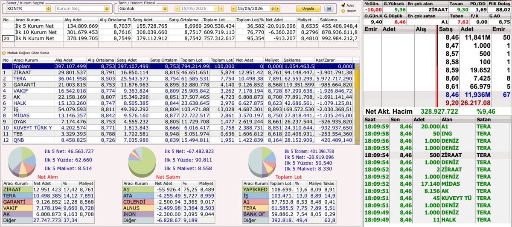The width and height of the screenshot is (512, 227).
Task: Select 18:09:59 trade row with 20.000 lots
Action: coord(437,126)
